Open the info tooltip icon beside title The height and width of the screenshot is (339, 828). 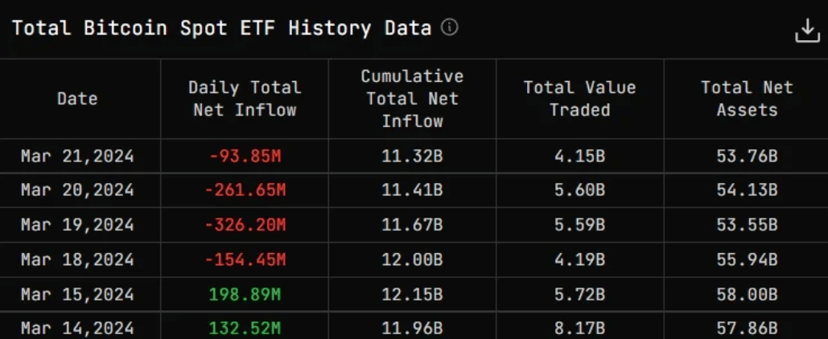[449, 27]
